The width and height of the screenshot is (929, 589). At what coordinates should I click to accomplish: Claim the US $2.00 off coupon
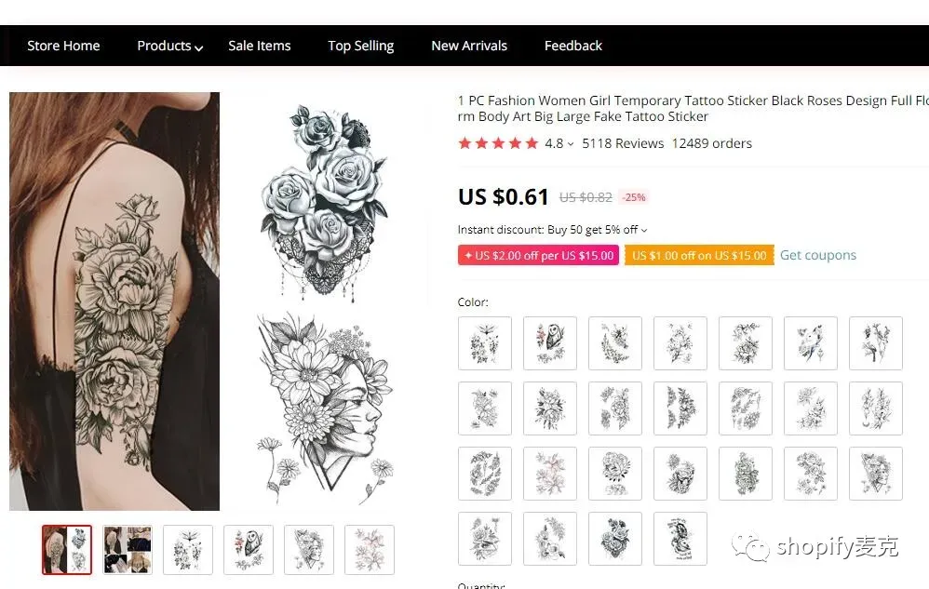538,255
